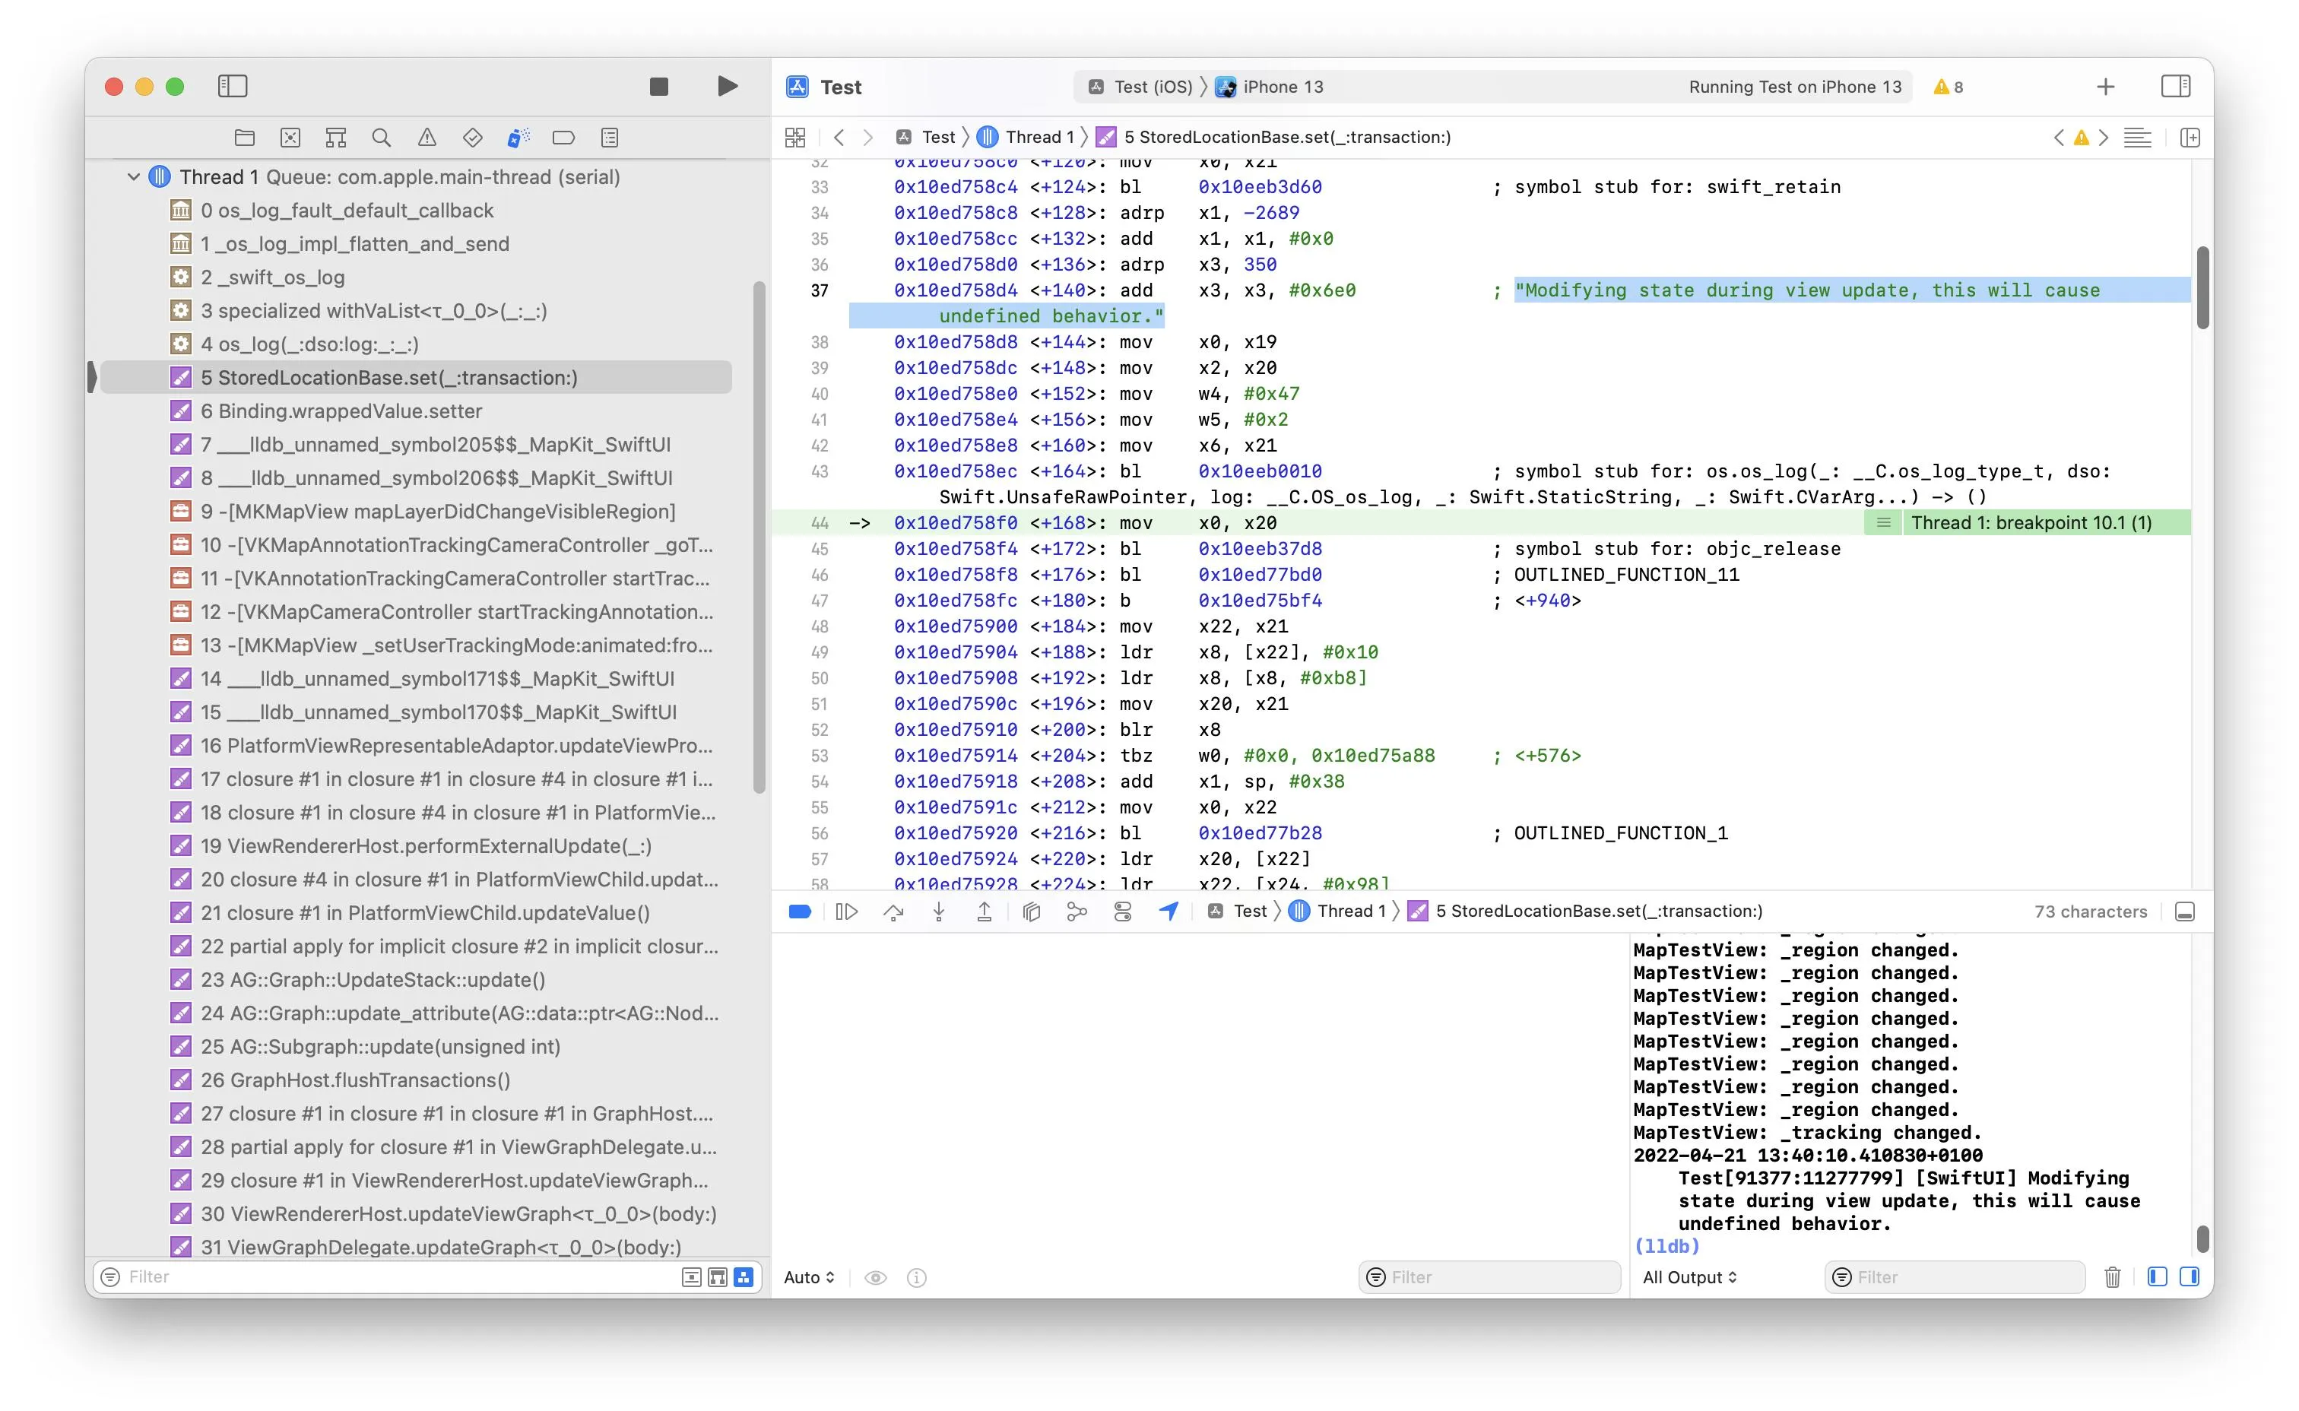Open the Find navigator magnifier icon

tap(381, 138)
